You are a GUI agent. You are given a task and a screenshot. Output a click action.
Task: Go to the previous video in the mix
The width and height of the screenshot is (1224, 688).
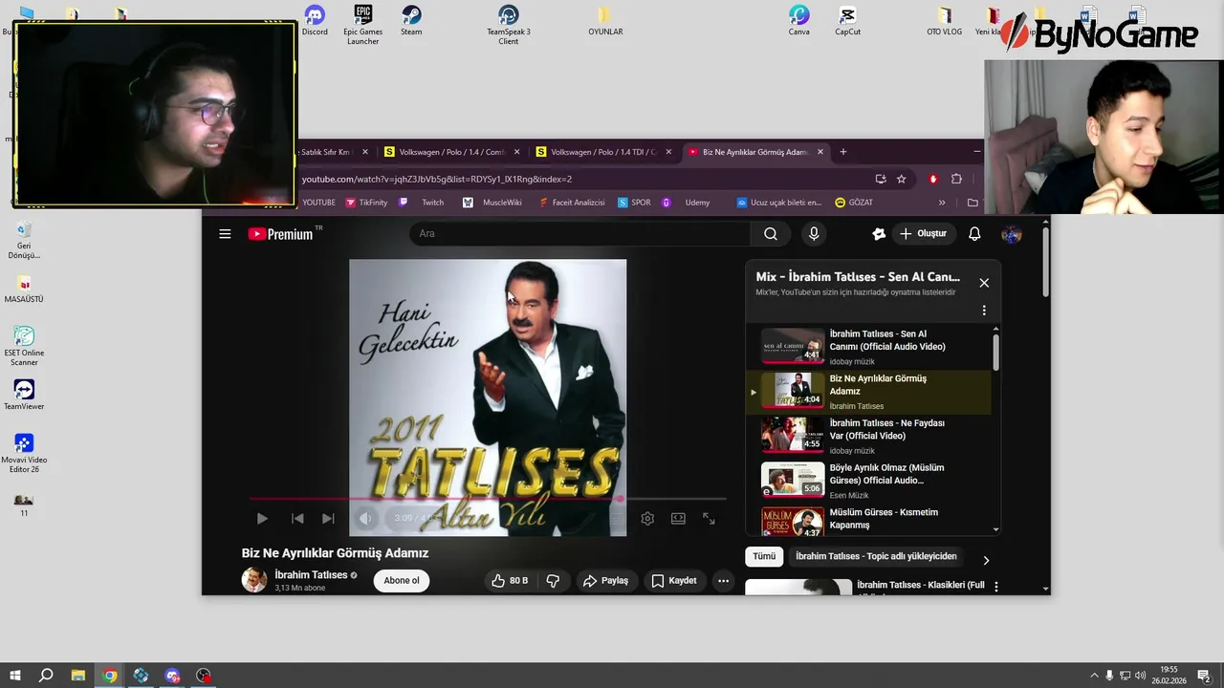pyautogui.click(x=297, y=518)
